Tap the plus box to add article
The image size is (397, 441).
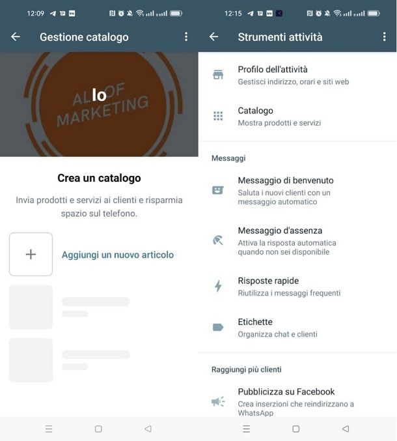[x=31, y=254]
